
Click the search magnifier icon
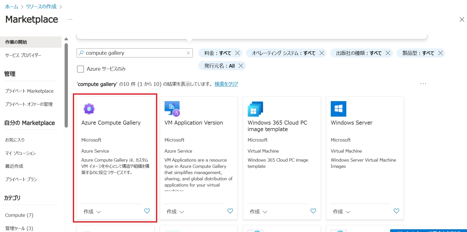81,53
